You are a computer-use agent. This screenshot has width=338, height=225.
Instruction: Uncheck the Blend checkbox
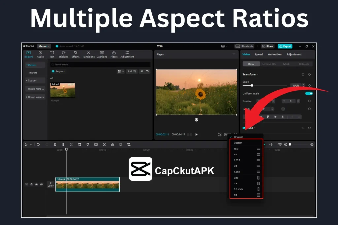click(x=244, y=128)
